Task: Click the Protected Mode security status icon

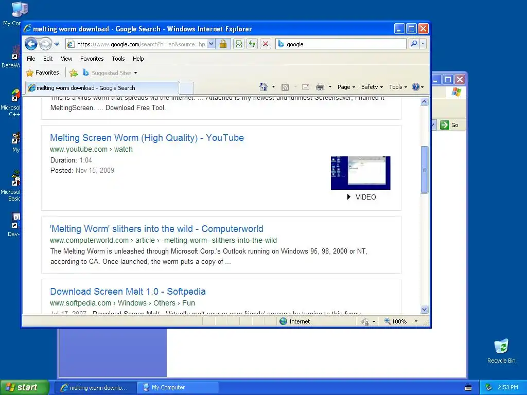Action: pyautogui.click(x=365, y=322)
